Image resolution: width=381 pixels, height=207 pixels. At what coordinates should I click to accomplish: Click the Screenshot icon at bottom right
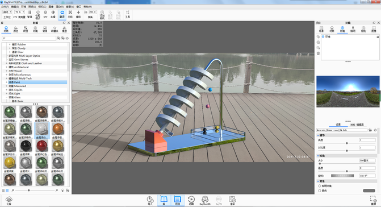coord(374,201)
